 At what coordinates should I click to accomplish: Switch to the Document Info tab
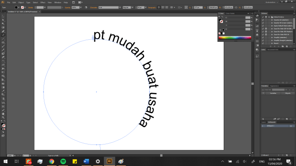[x=273, y=49]
